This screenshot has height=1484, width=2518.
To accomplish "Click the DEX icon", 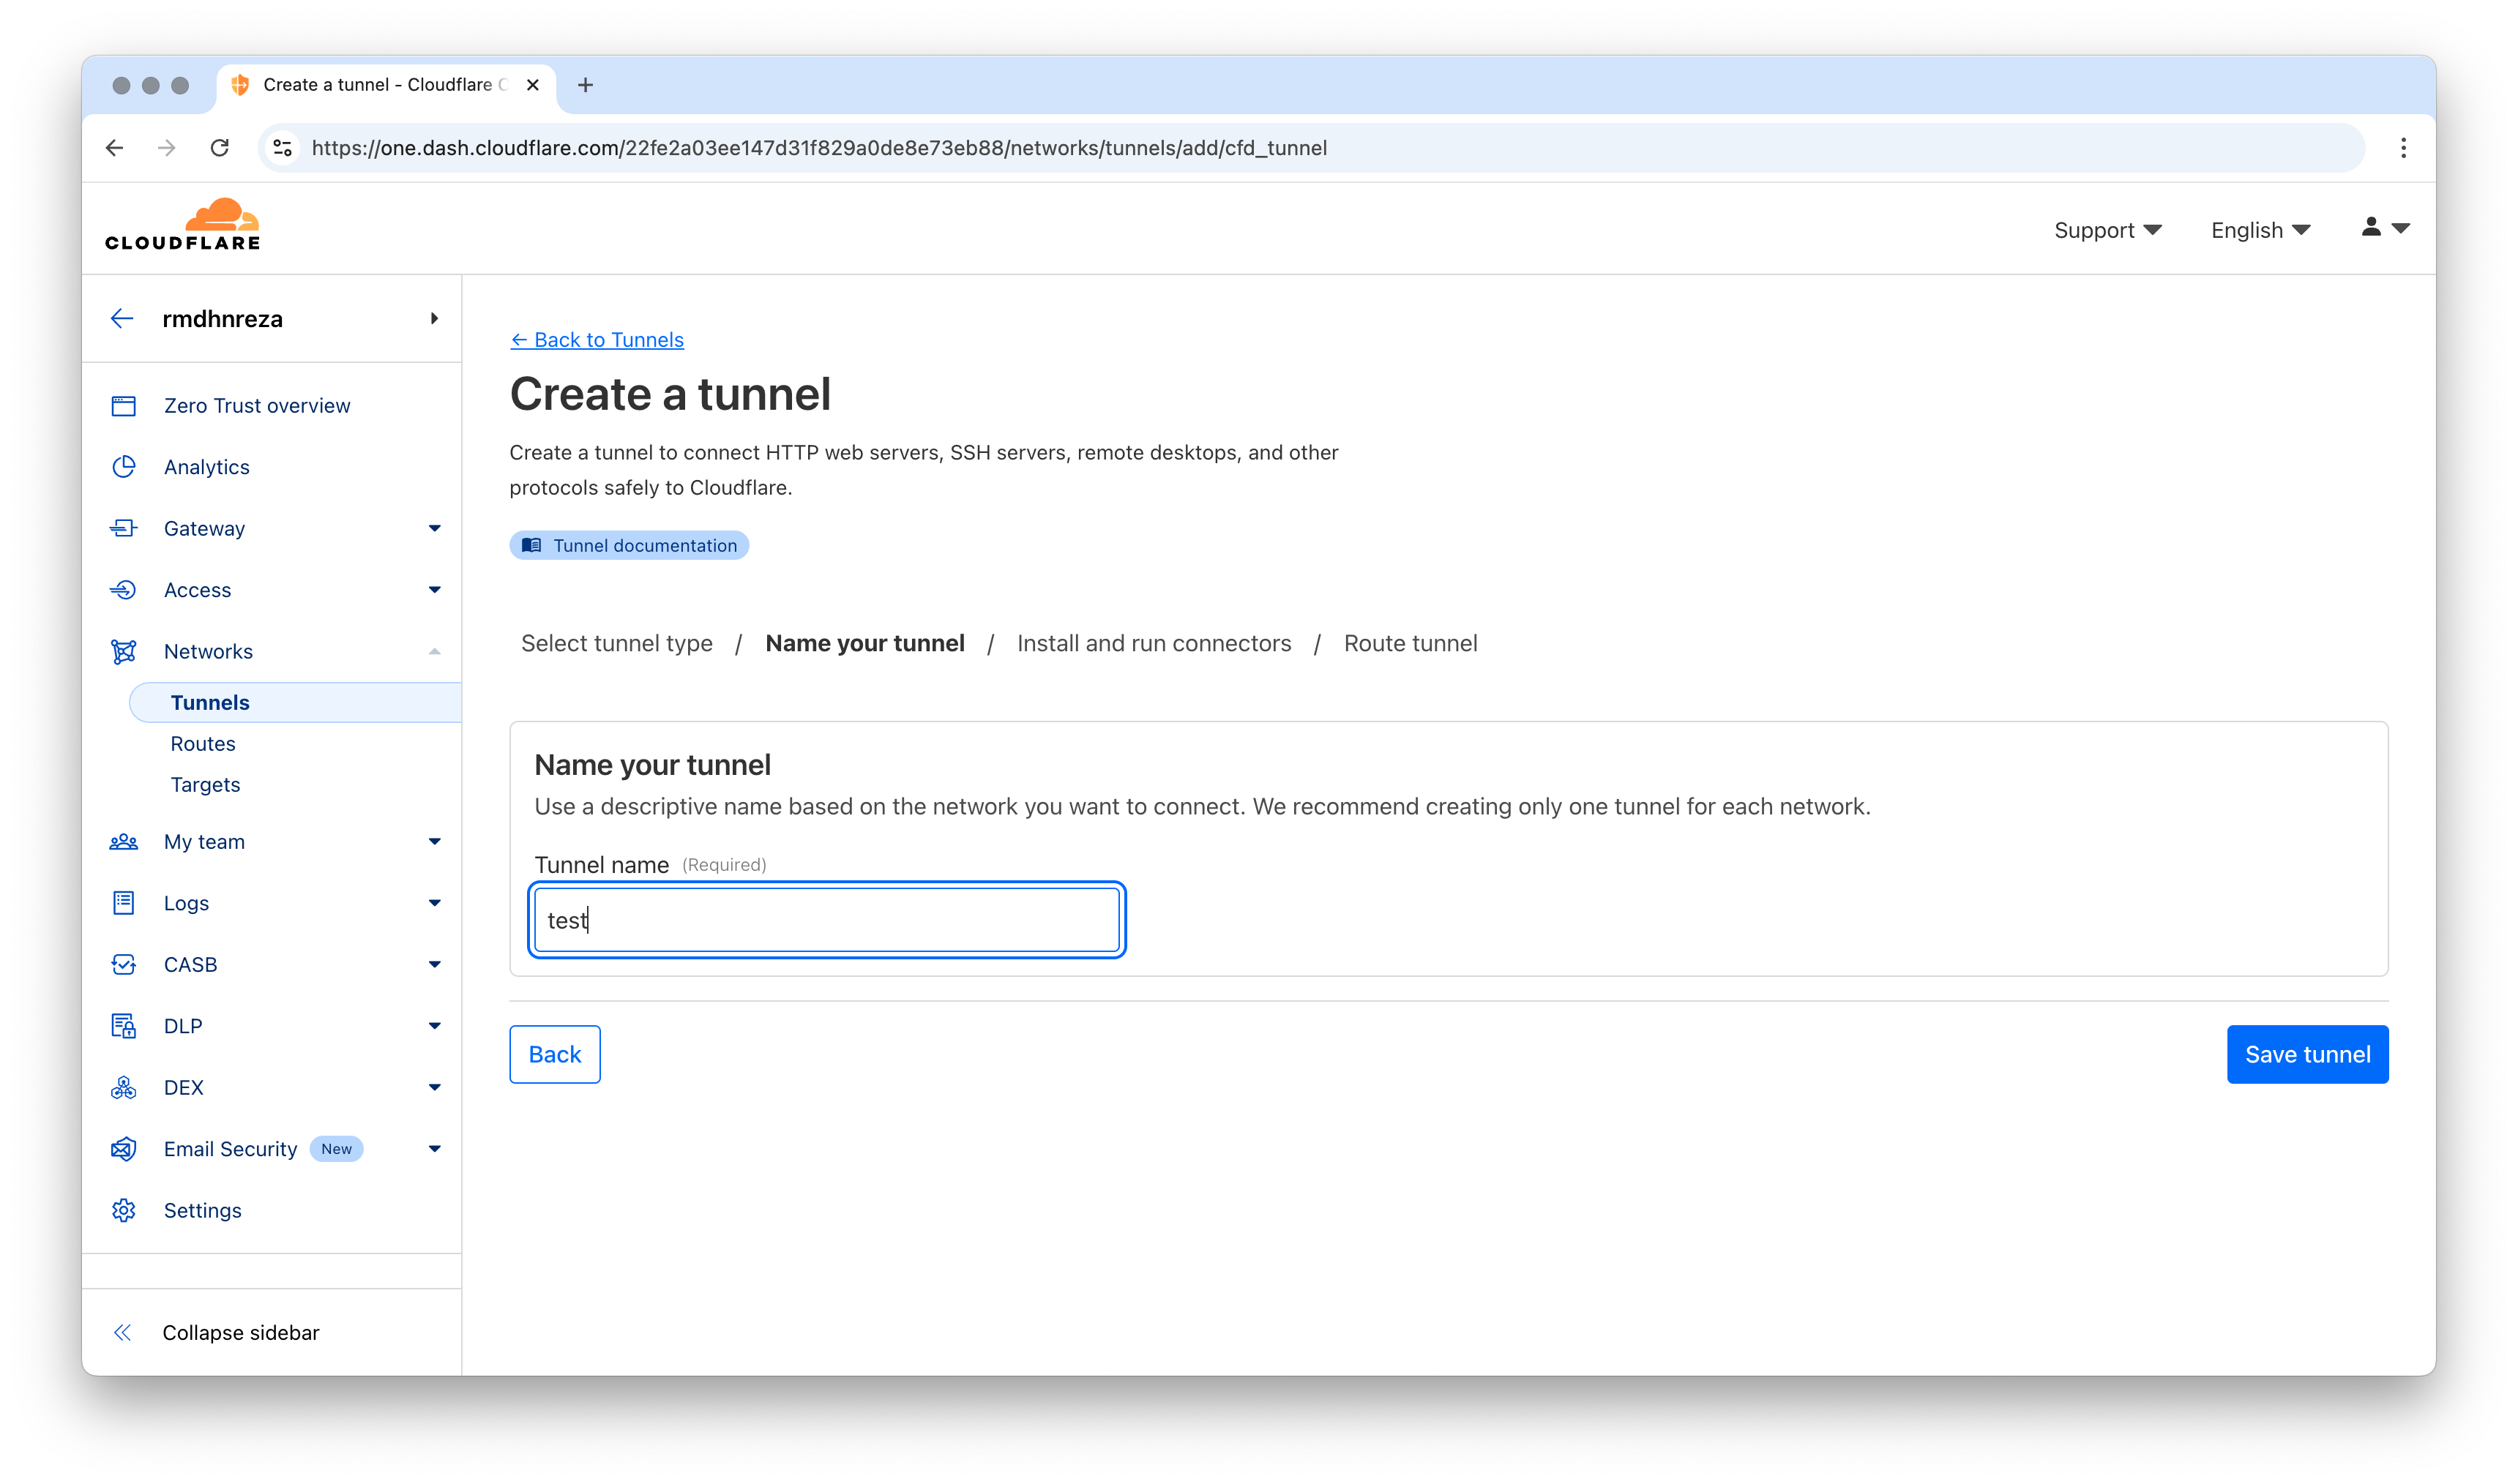I will (x=124, y=1087).
